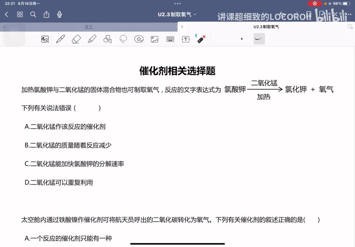Select the Eraser tool

click(x=76, y=39)
